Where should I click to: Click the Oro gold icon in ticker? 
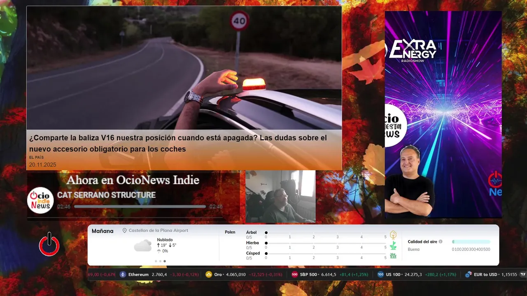tap(209, 275)
